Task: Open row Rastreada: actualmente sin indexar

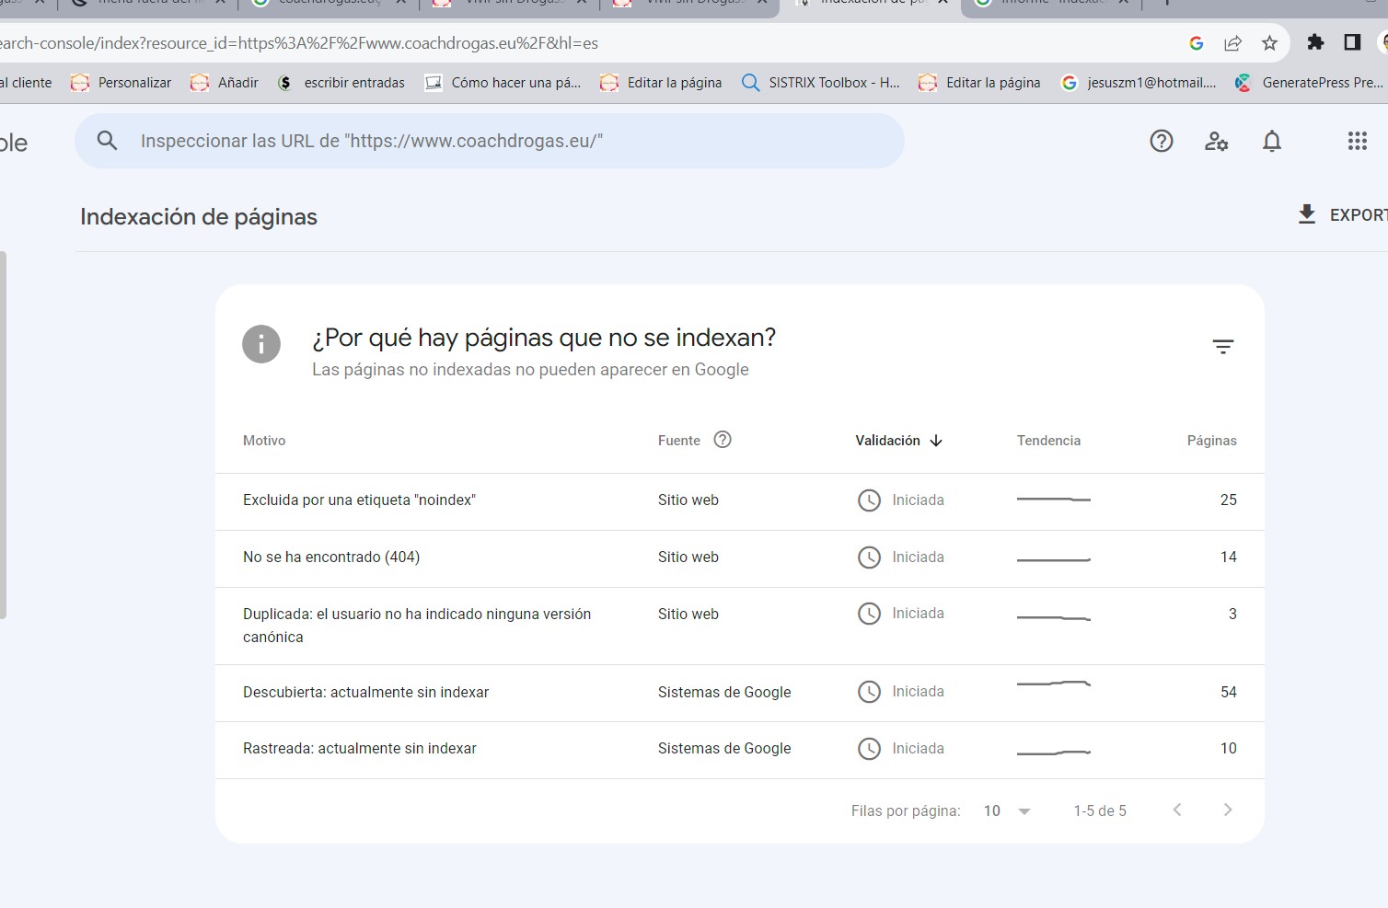Action: [739, 750]
